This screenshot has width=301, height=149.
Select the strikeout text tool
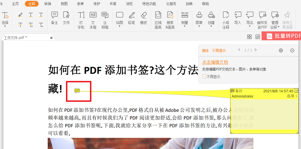click(x=20, y=24)
